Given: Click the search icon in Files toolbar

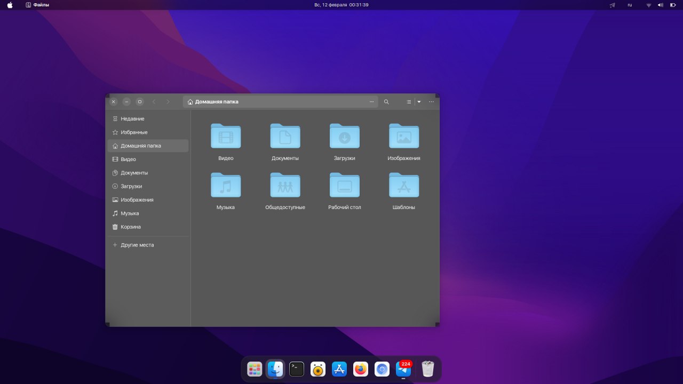Looking at the screenshot, I should 386,102.
